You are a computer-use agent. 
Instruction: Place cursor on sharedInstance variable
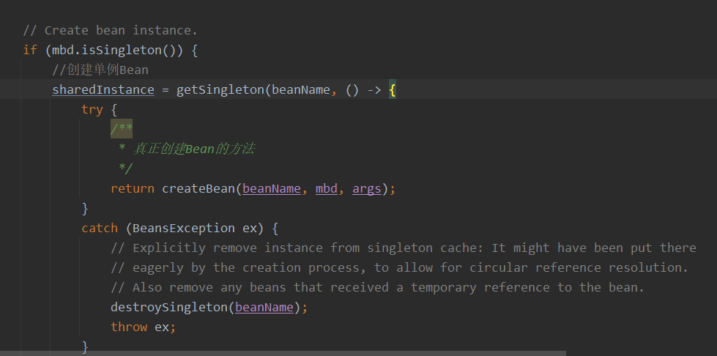point(103,90)
